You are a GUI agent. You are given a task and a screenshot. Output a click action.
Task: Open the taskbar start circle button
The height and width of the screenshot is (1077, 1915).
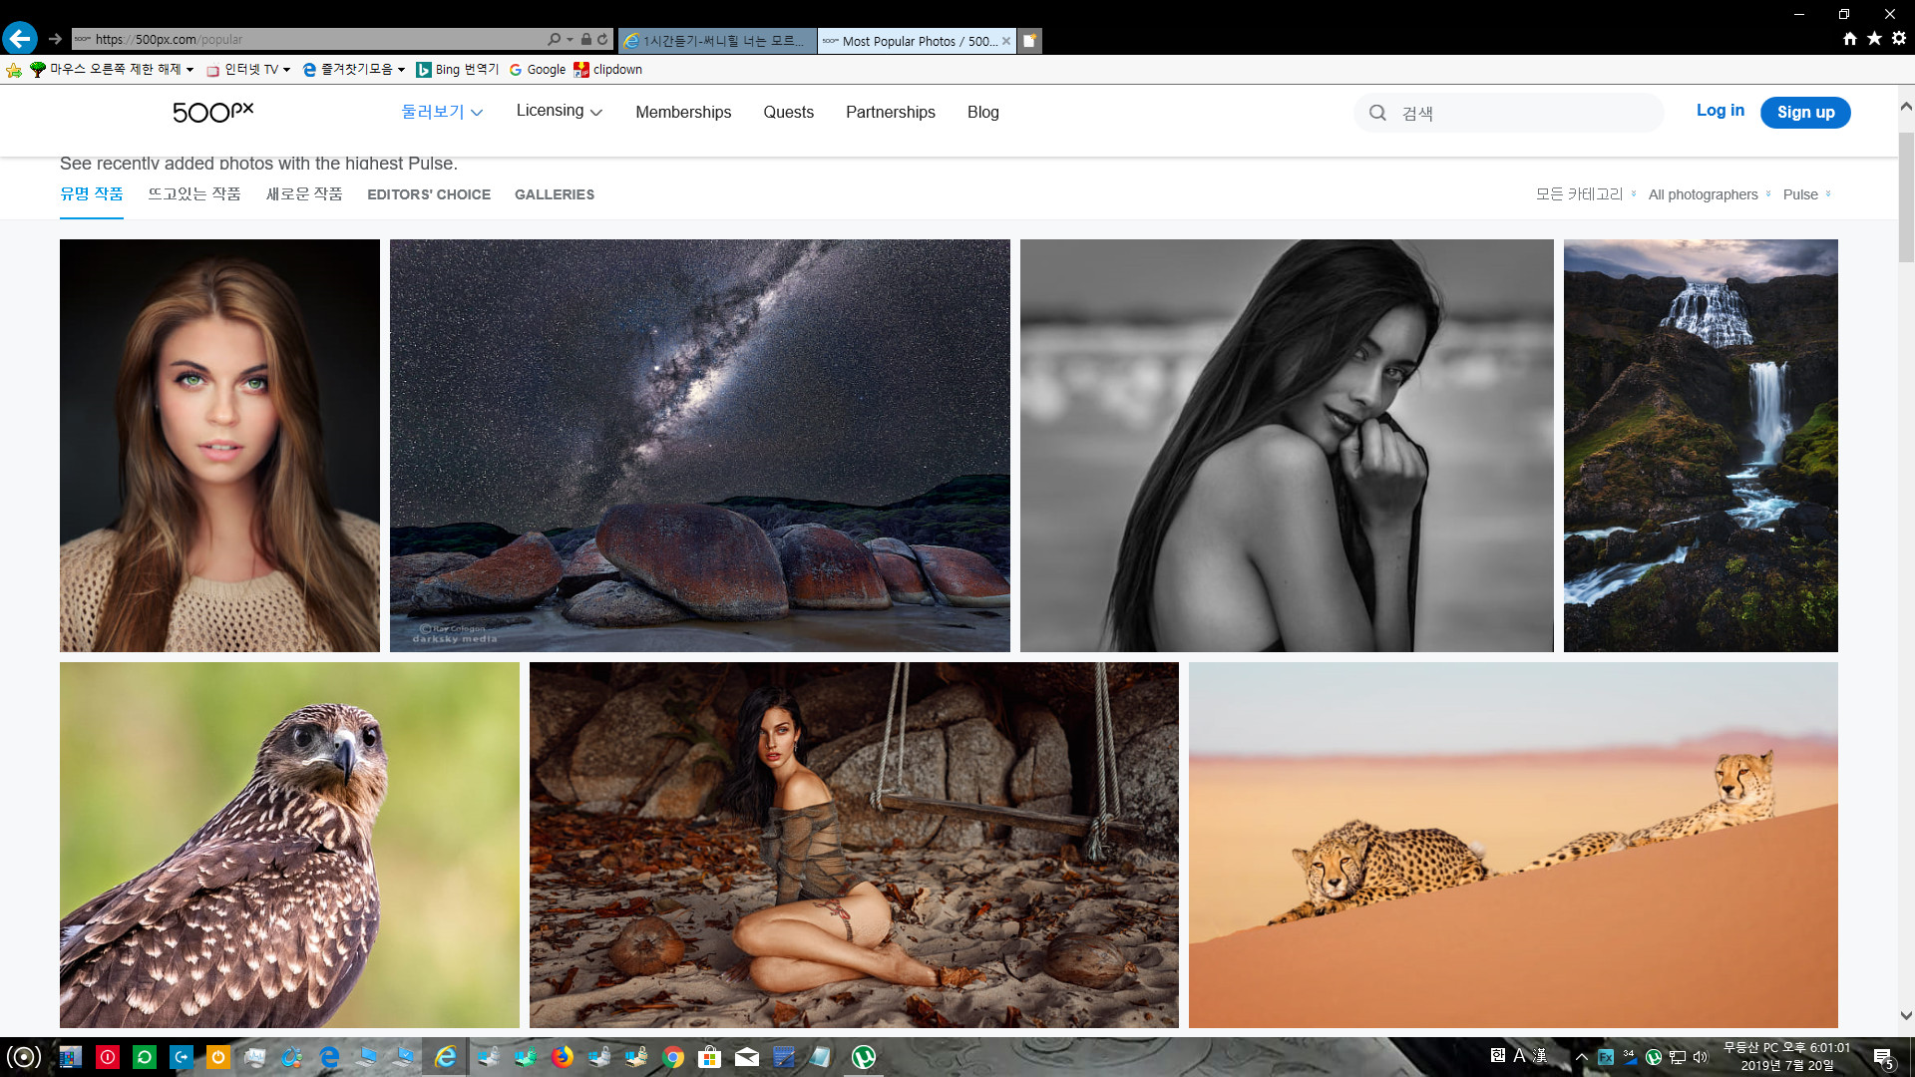(x=24, y=1057)
